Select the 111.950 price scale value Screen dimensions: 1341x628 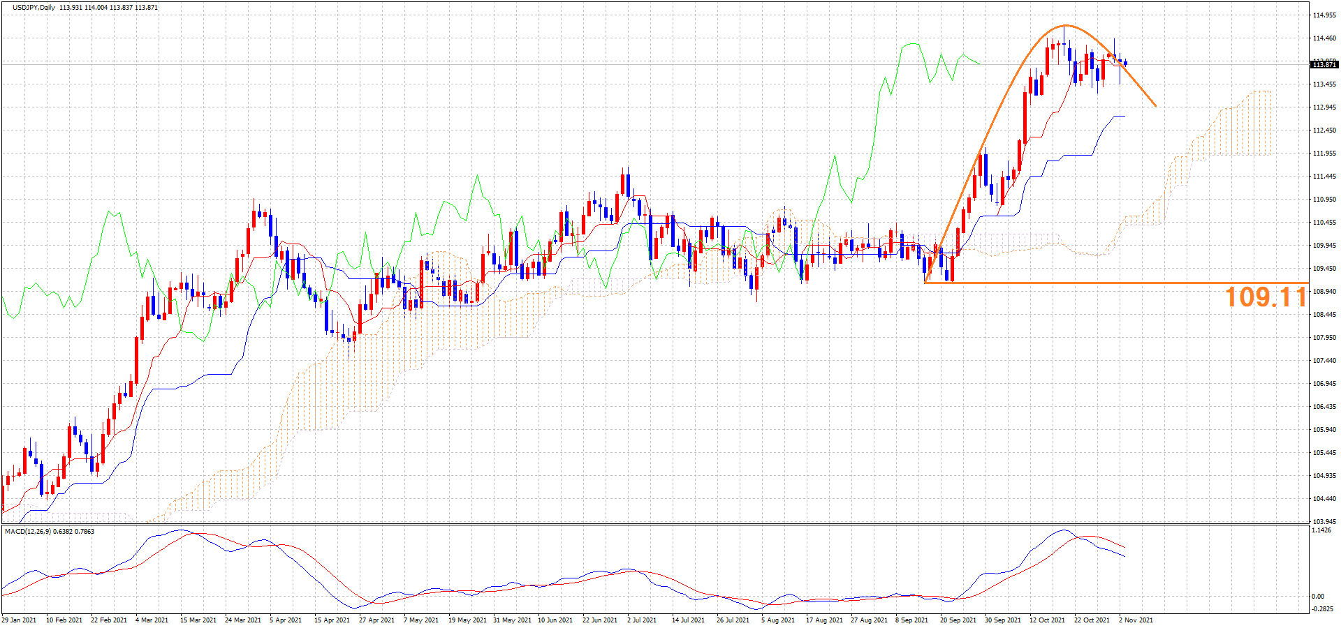[x=1324, y=154]
